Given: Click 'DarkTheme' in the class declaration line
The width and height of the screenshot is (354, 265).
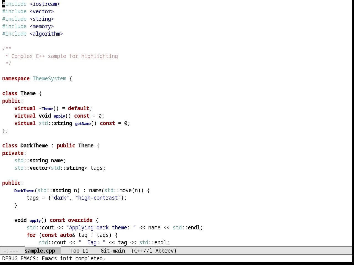Looking at the screenshot, I should pos(34,145).
